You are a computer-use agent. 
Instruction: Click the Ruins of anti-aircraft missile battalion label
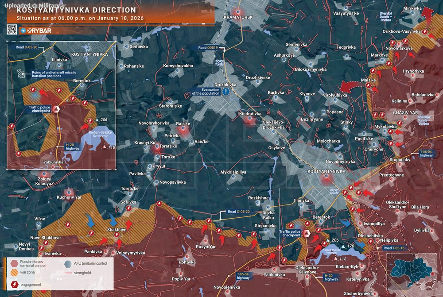click(54, 74)
